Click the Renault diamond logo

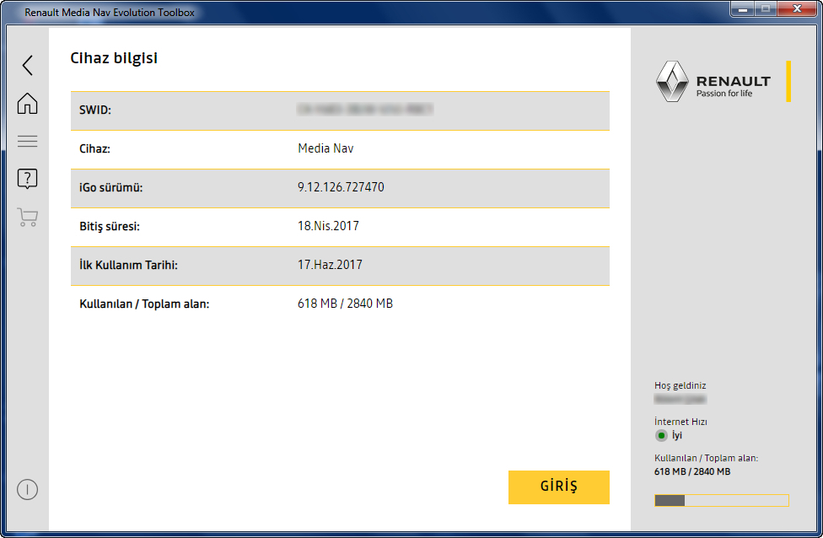(x=672, y=82)
